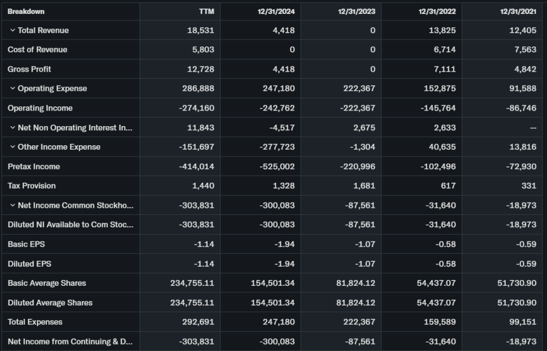The width and height of the screenshot is (547, 351).
Task: Select the TTM column header
Action: tap(206, 11)
